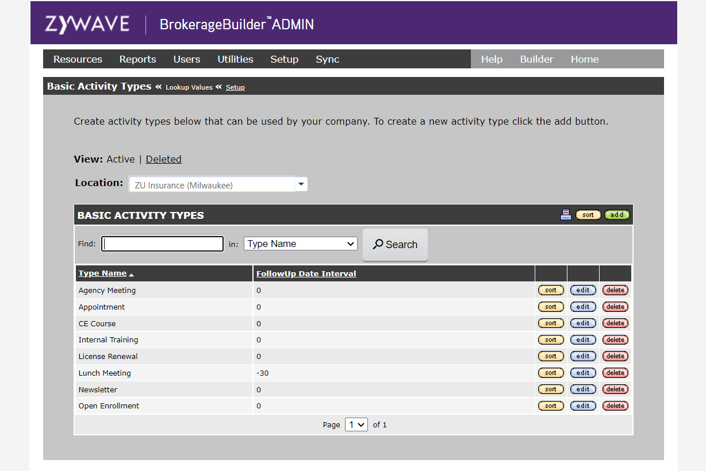Switch to the Deleted view
This screenshot has width=706, height=471.
coord(163,159)
